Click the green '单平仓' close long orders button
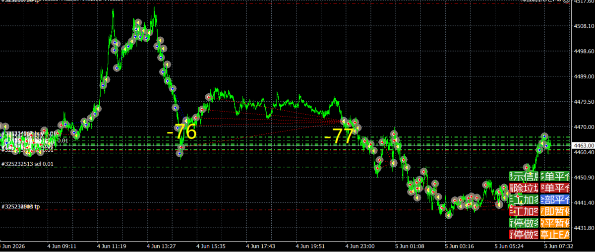Viewport: 595px width, 252px height. (555, 176)
